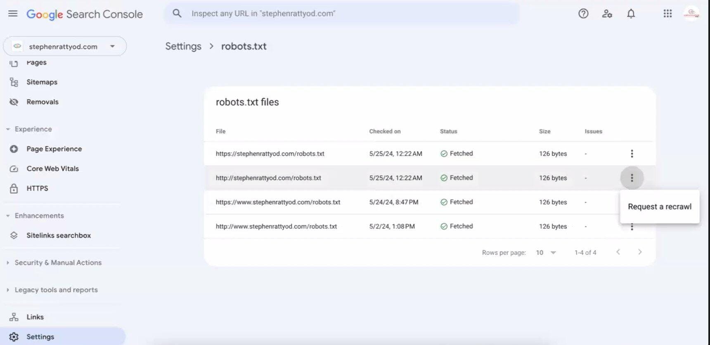The image size is (710, 345).
Task: Select the https://www.stephenrattyod.com/robots.txt row
Action: point(278,202)
